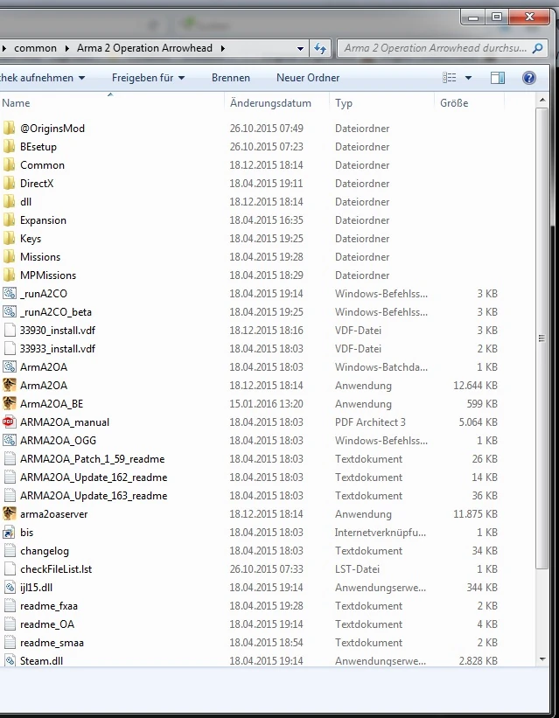Click the scrollbar up arrow
This screenshot has width=559, height=718.
(542, 101)
